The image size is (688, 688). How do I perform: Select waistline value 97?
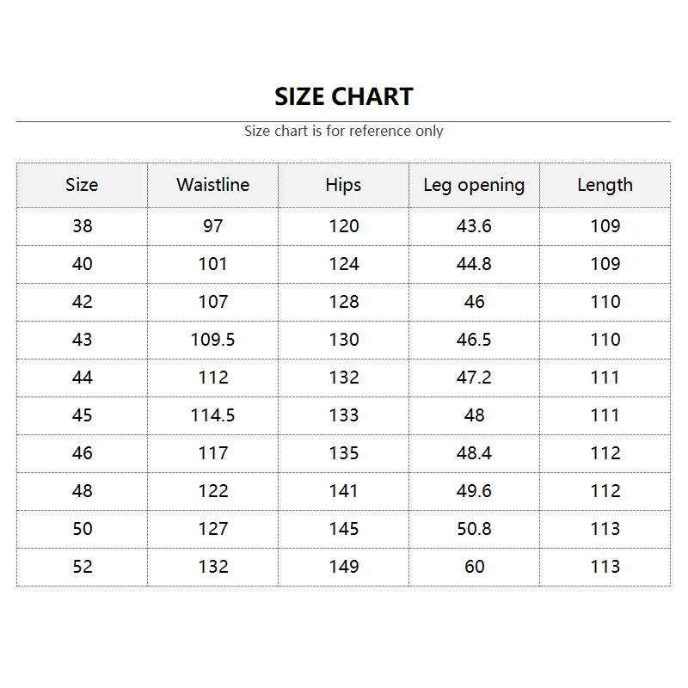(x=212, y=226)
